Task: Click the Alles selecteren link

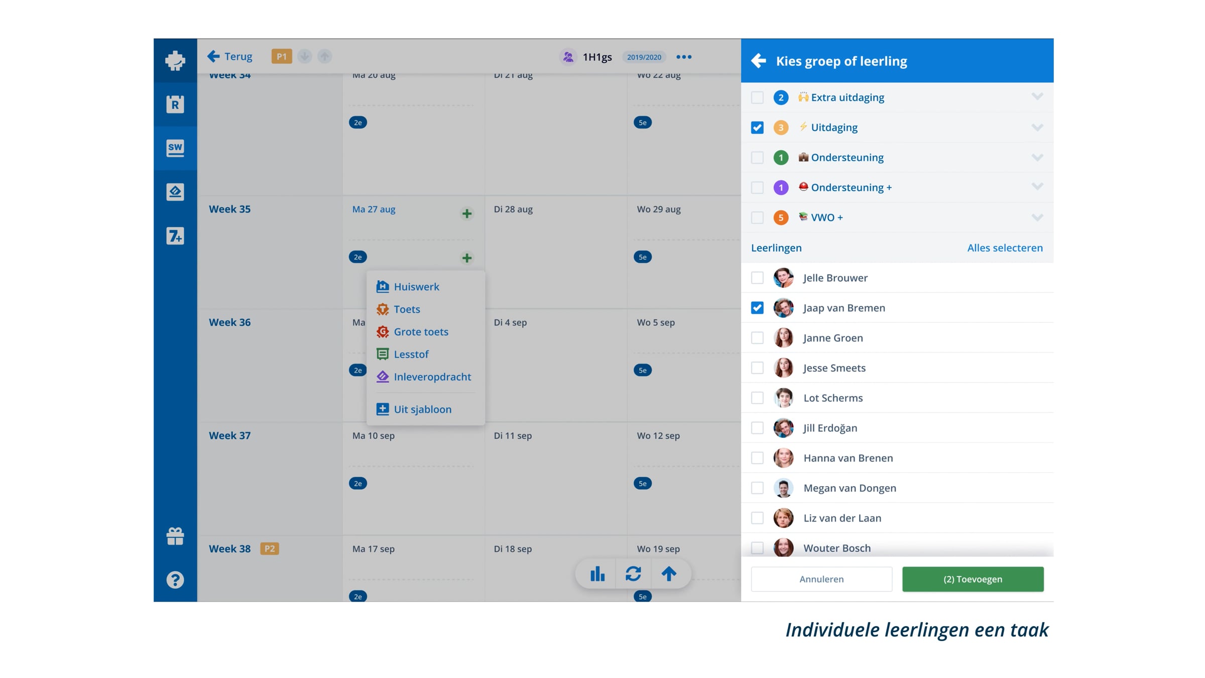Action: click(1005, 248)
